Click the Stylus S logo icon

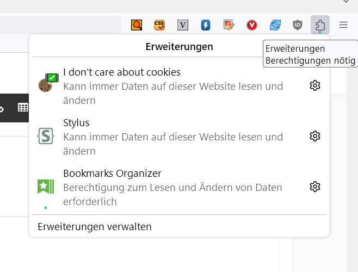click(46, 136)
